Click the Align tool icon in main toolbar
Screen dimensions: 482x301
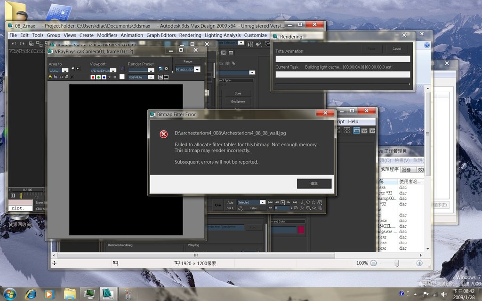[258, 44]
